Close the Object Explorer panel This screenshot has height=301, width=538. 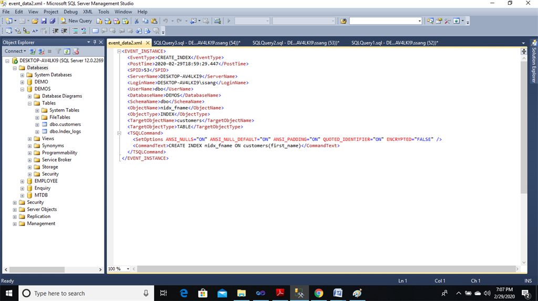(101, 42)
